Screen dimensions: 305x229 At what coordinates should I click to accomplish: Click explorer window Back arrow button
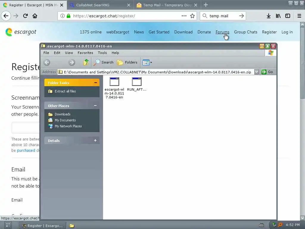pos(47,62)
